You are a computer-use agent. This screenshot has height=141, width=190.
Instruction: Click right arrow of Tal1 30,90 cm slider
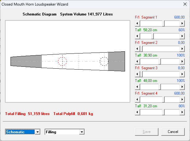pyautogui.click(x=182, y=62)
